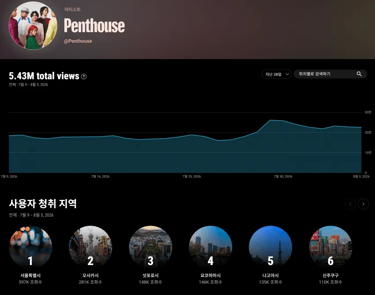Click the views chart peak near 7월 30

click(270, 120)
